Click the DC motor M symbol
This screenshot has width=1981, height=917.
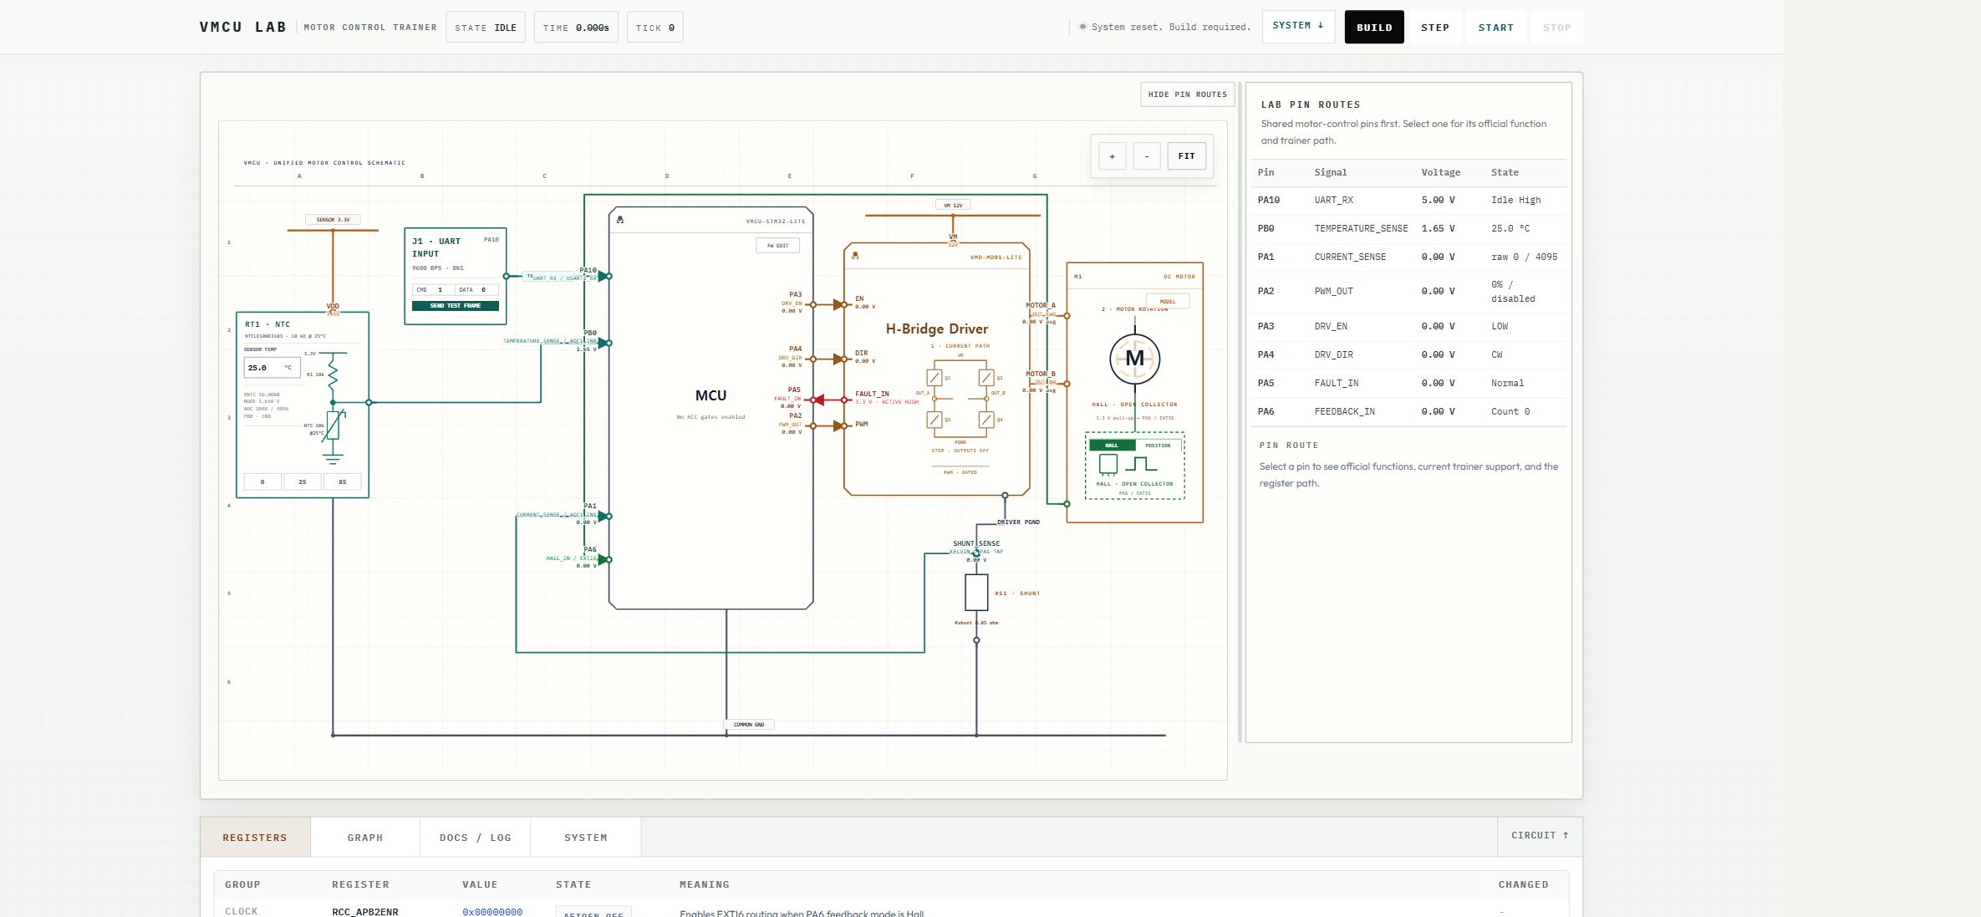(x=1134, y=359)
